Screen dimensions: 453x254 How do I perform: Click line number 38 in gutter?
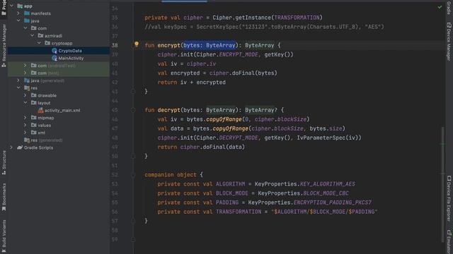coord(115,45)
